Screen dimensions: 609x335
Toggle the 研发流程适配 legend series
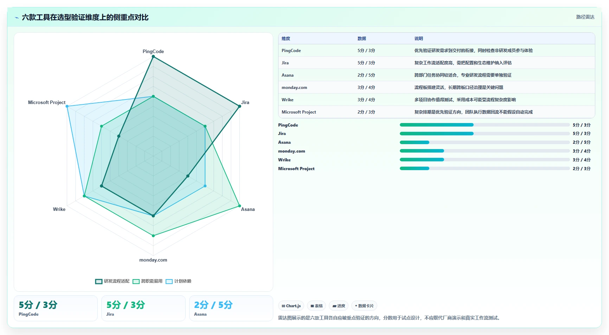113,281
